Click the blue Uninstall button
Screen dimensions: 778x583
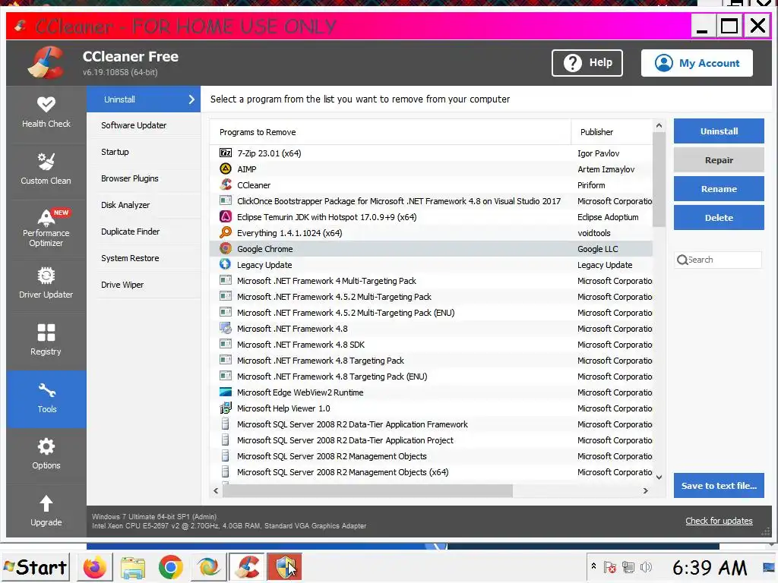click(719, 131)
